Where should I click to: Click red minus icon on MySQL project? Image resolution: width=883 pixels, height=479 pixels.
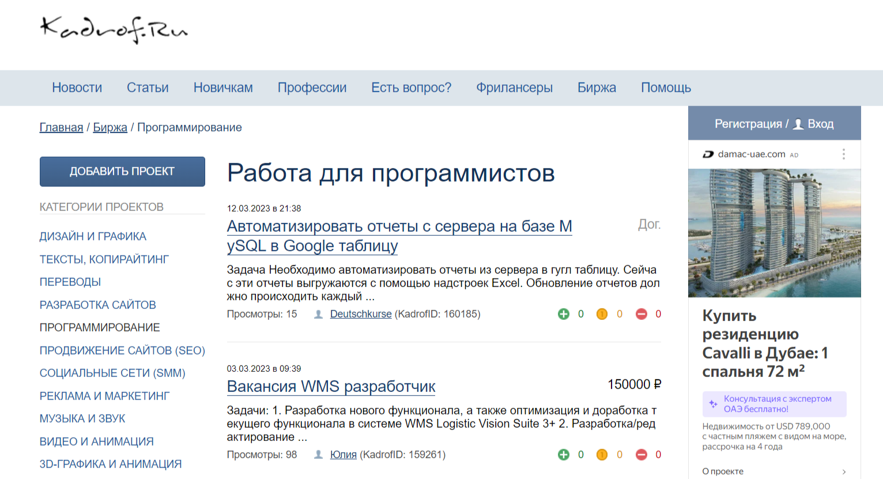(x=641, y=314)
